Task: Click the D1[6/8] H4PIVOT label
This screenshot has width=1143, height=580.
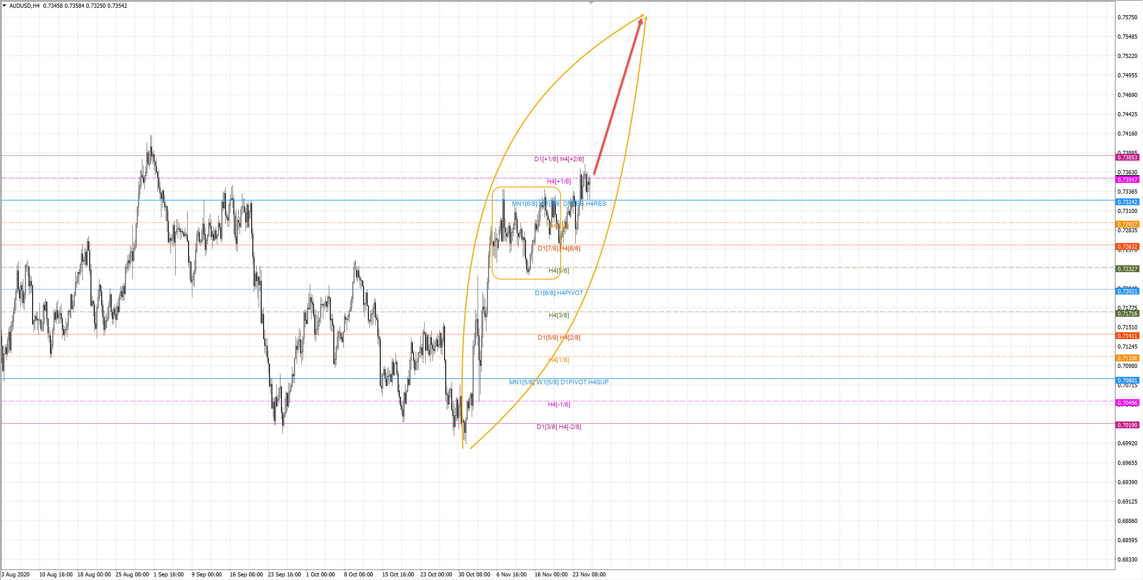Action: (559, 293)
